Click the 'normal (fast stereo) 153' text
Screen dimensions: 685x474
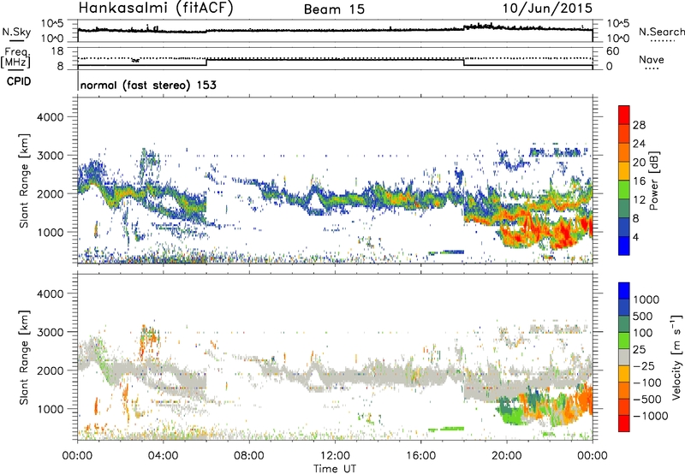click(148, 85)
